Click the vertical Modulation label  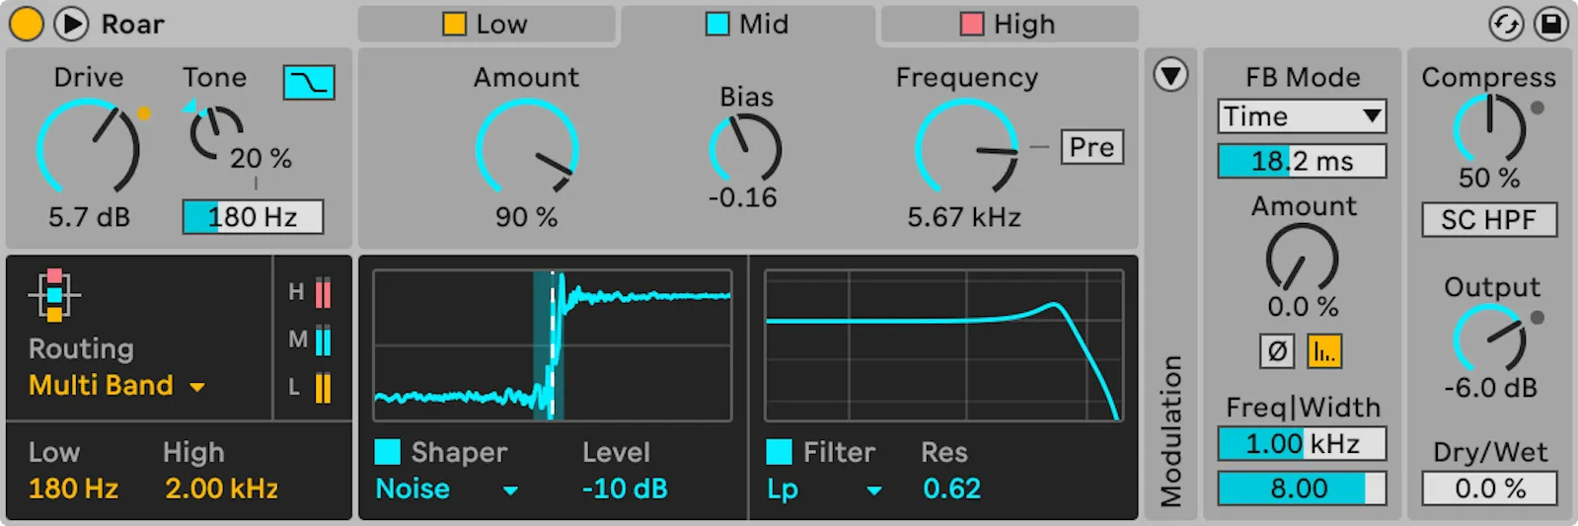[x=1170, y=431]
